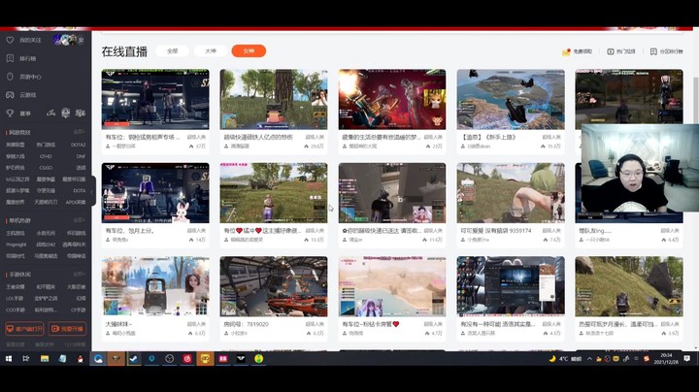Click stream title 等队友ing....
This screenshot has width=699, height=392.
595,231
